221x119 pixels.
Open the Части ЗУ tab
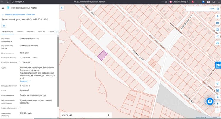41,32
